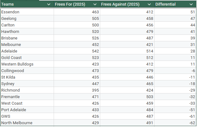This screenshot has width=197, height=127.
Task: Select the Frees For (2025) header text
Action: pos(70,4)
